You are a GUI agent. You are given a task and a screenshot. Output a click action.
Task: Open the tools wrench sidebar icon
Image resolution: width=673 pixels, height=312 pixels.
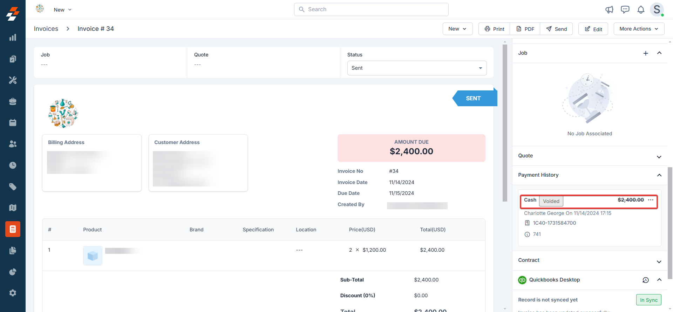pyautogui.click(x=13, y=80)
